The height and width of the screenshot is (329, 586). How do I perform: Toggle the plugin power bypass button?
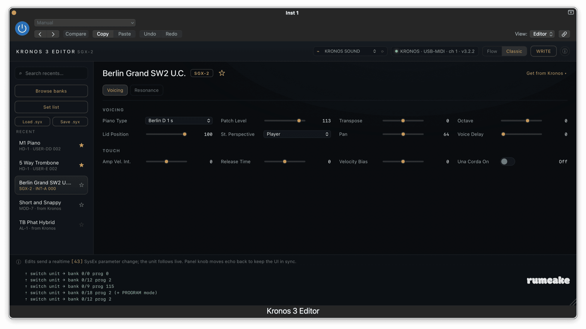point(22,28)
